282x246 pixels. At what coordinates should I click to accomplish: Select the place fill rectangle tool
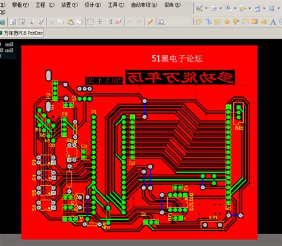pos(255,21)
